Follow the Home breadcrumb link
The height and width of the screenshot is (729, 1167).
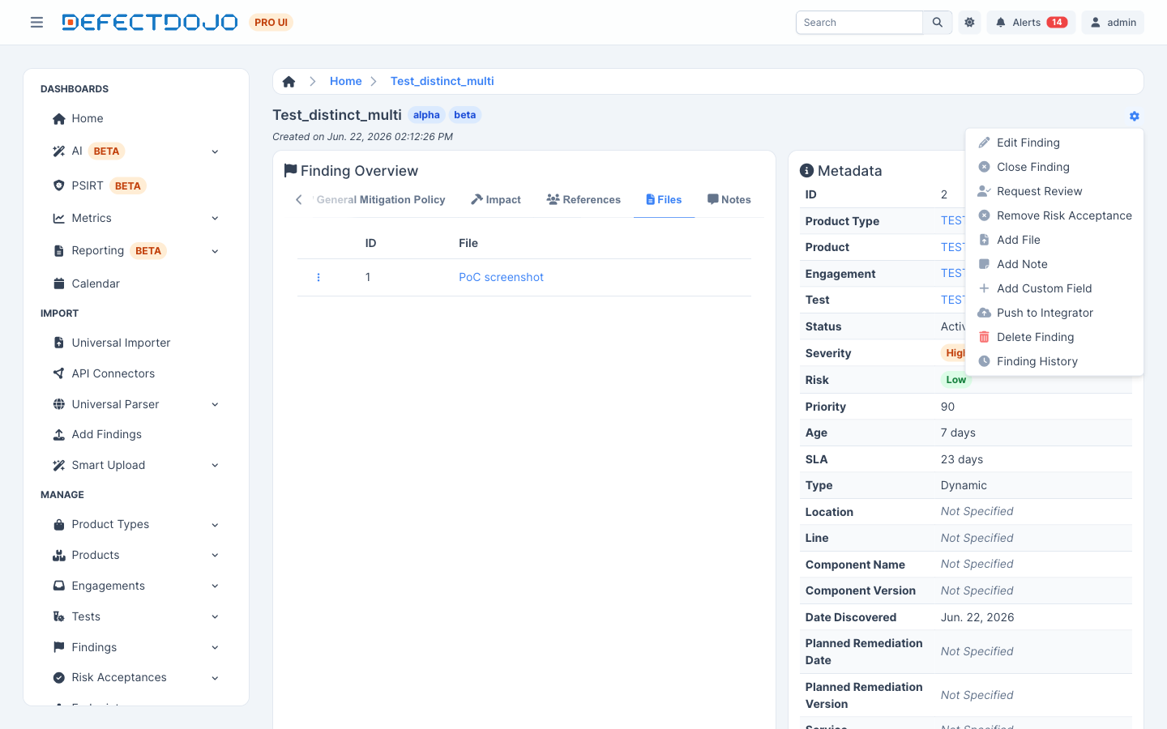tap(345, 81)
